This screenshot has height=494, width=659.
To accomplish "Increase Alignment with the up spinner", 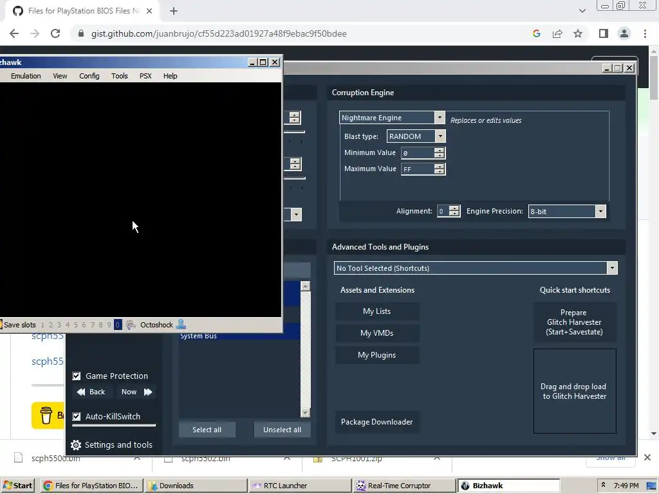I will [x=454, y=208].
